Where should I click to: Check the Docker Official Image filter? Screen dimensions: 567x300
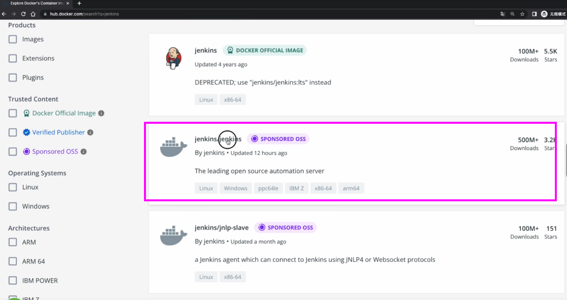[13, 113]
